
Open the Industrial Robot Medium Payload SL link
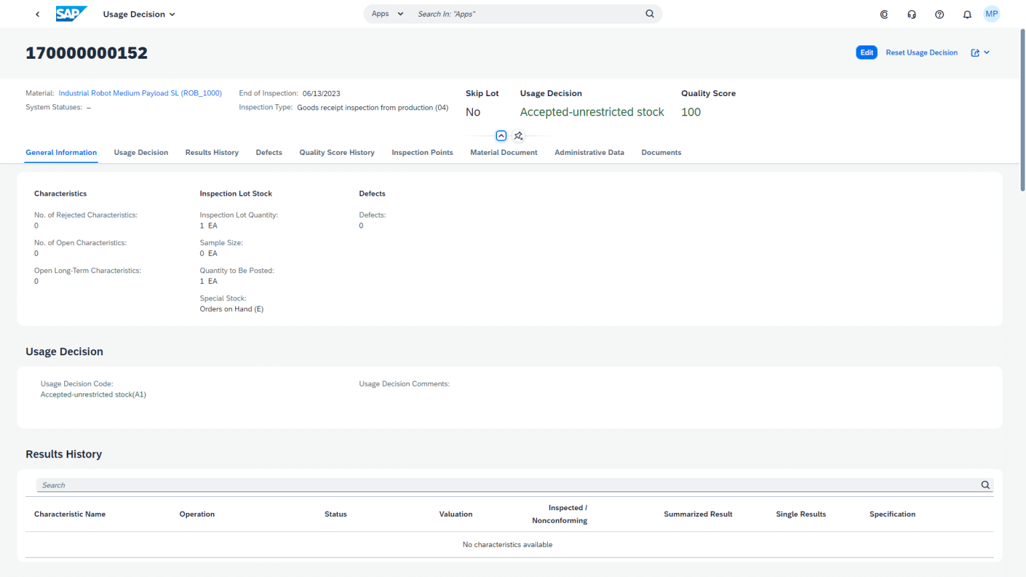(140, 93)
